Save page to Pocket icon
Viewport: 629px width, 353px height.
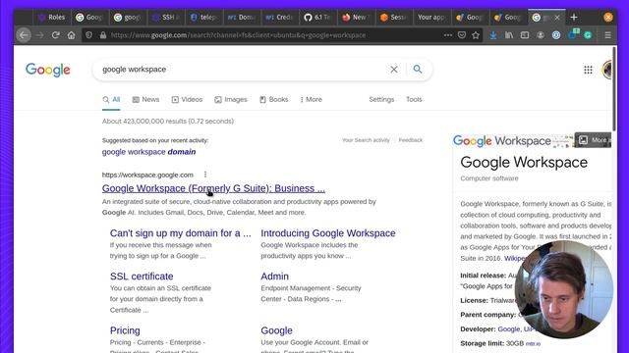pos(462,35)
